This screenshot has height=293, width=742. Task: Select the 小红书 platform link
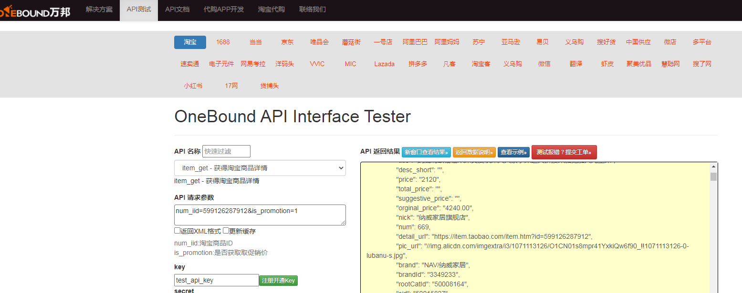[x=193, y=86]
